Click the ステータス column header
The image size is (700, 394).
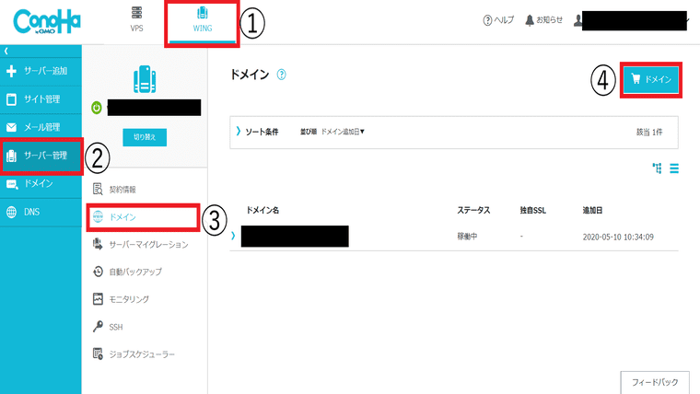(473, 210)
